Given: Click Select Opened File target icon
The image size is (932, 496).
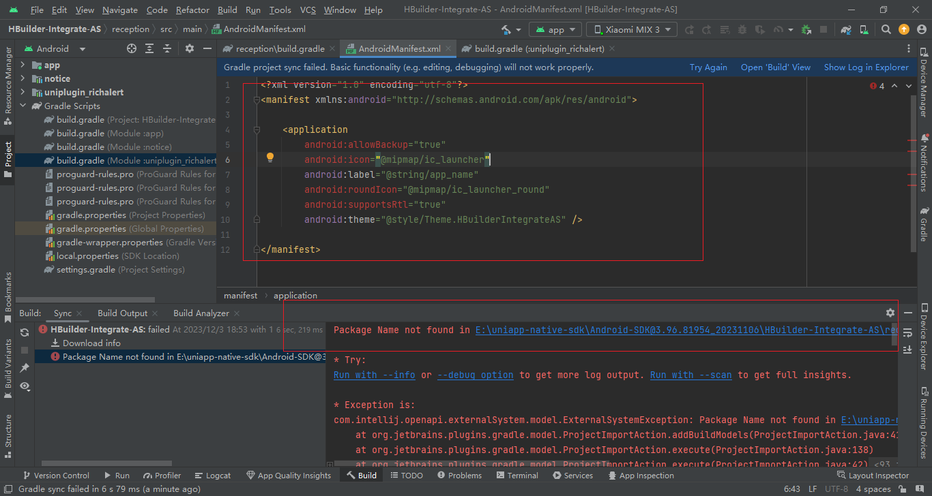Looking at the screenshot, I should (x=132, y=49).
